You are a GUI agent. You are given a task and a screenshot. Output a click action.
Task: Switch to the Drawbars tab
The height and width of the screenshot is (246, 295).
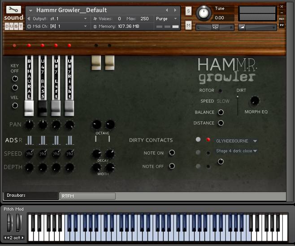click(31, 195)
